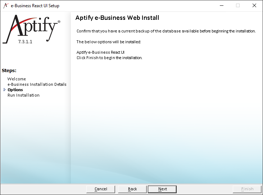Click the disabled Finish button
Screen dimensions: 263x195
pyautogui.click(x=247, y=189)
